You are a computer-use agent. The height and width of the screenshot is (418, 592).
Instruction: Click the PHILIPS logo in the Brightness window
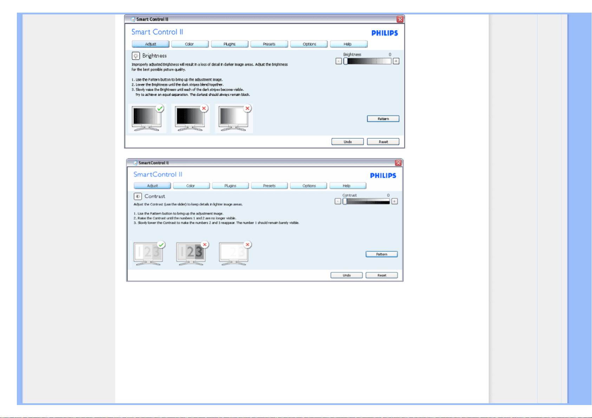[x=385, y=33]
